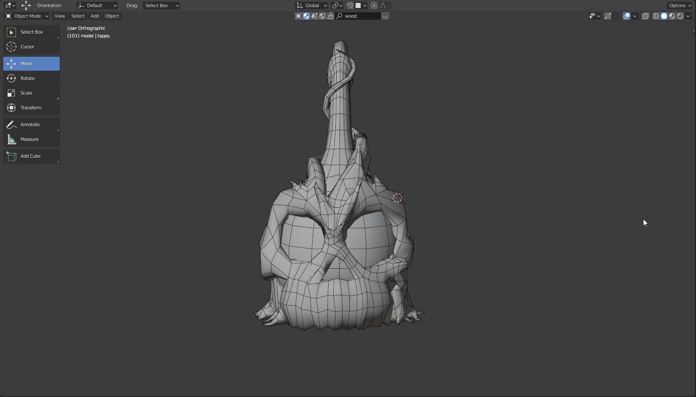The width and height of the screenshot is (696, 397).
Task: Pick the Rotate tool
Action: click(x=32, y=78)
